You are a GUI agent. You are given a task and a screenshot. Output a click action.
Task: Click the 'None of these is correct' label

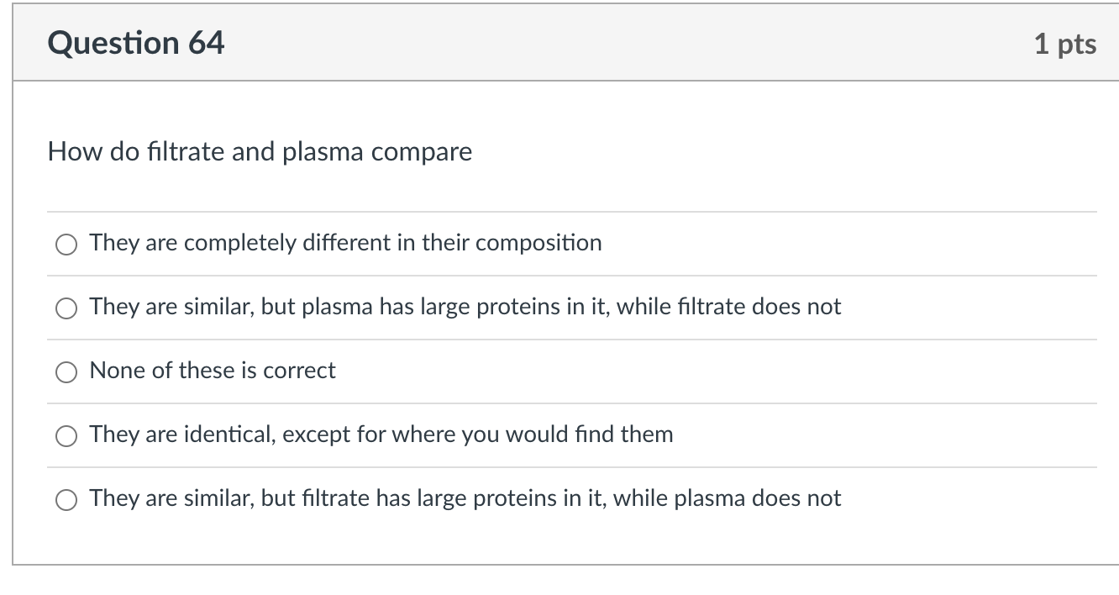coord(213,371)
